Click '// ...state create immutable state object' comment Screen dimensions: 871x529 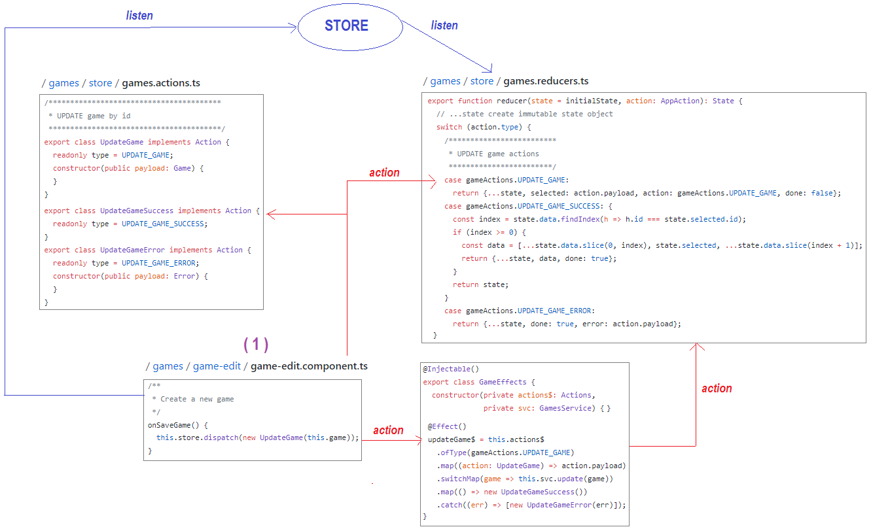525,114
